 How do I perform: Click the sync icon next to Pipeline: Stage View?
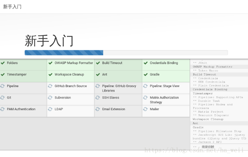(x=145, y=86)
